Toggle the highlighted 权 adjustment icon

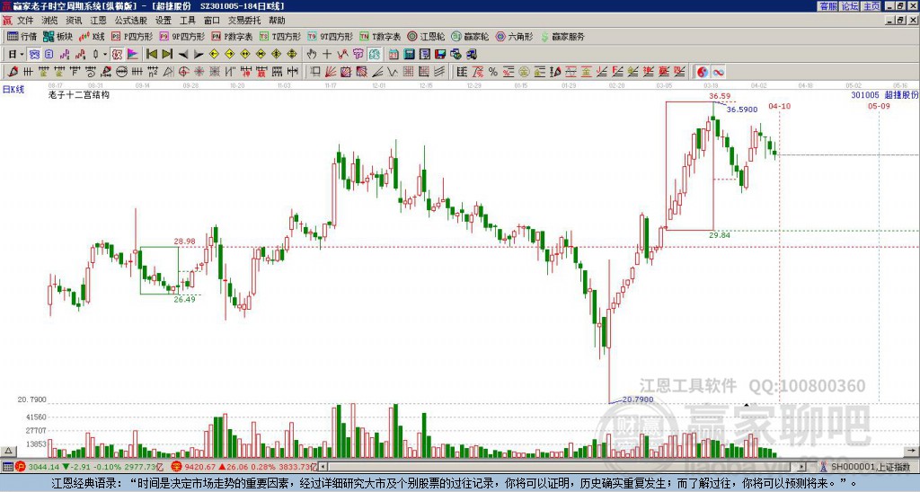[117, 55]
